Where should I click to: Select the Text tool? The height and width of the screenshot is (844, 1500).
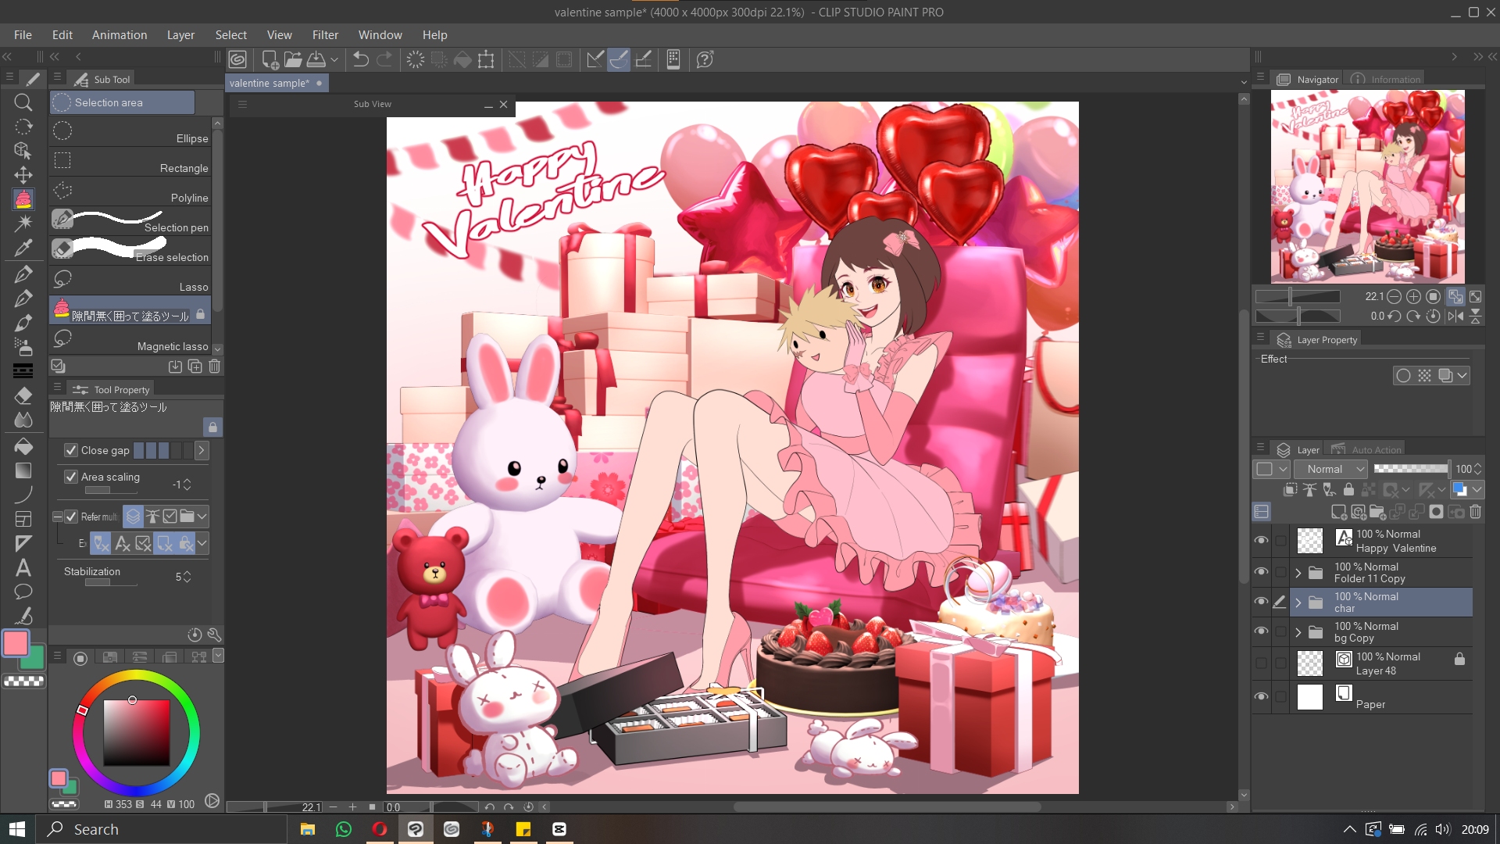pos(23,568)
